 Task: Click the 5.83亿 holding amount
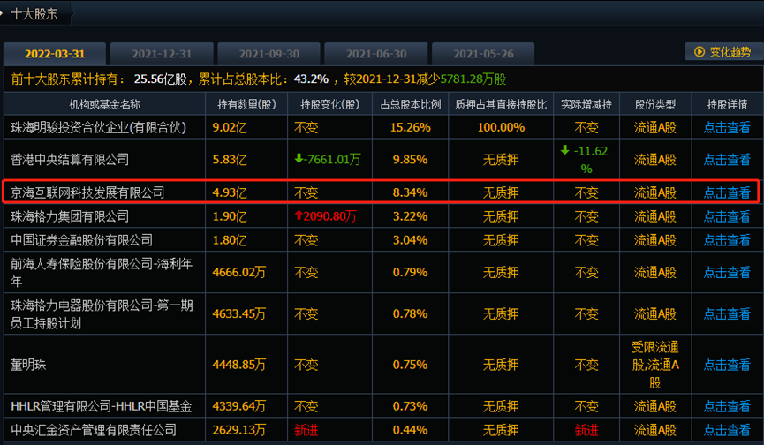tap(230, 160)
